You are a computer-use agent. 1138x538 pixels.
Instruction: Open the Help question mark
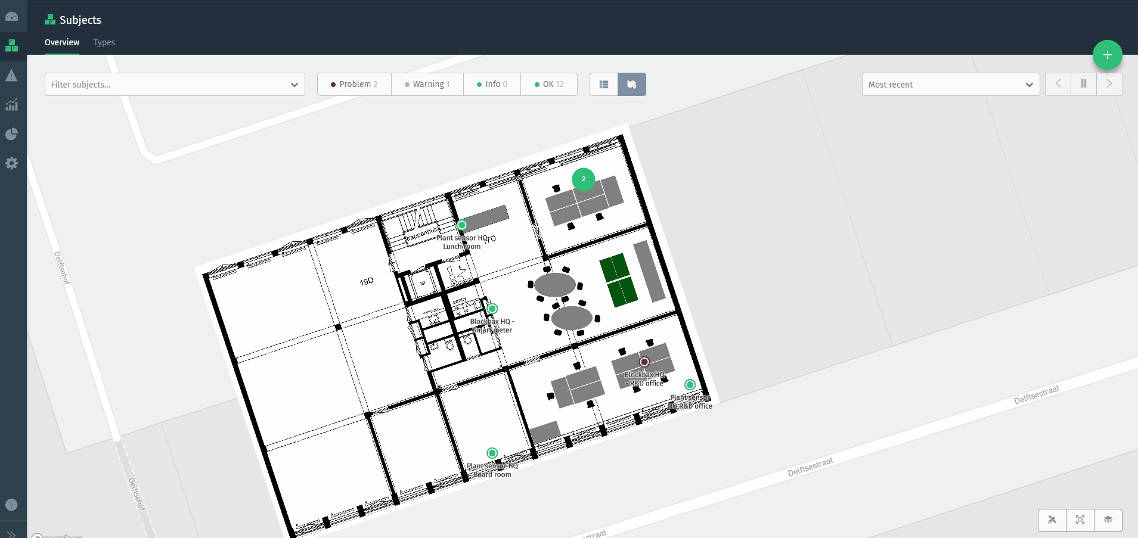coord(12,504)
